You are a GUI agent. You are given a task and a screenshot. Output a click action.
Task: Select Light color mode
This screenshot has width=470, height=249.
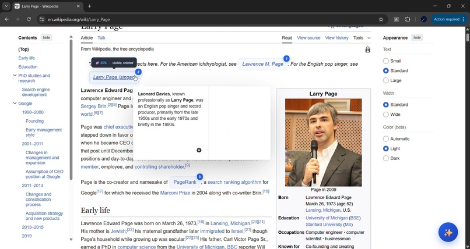386,148
